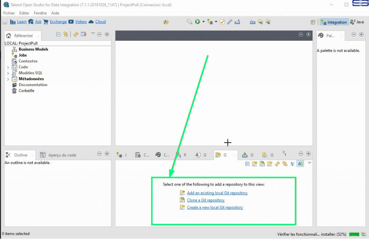Click the wrench tool icon in the top toolbar
The width and height of the screenshot is (369, 239).
(230, 22)
